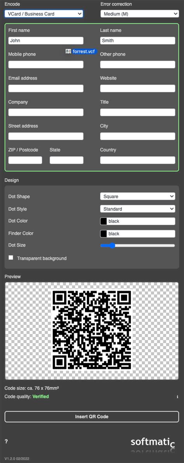Click the Insert QR Code button
The width and height of the screenshot is (184, 463).
pos(92,417)
